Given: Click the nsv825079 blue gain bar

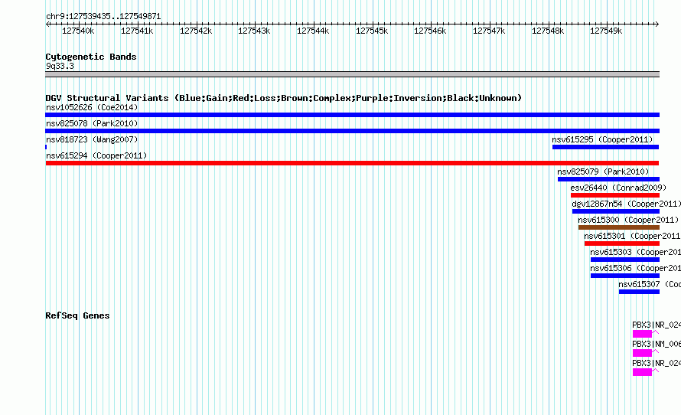Looking at the screenshot, I should click(x=608, y=179).
